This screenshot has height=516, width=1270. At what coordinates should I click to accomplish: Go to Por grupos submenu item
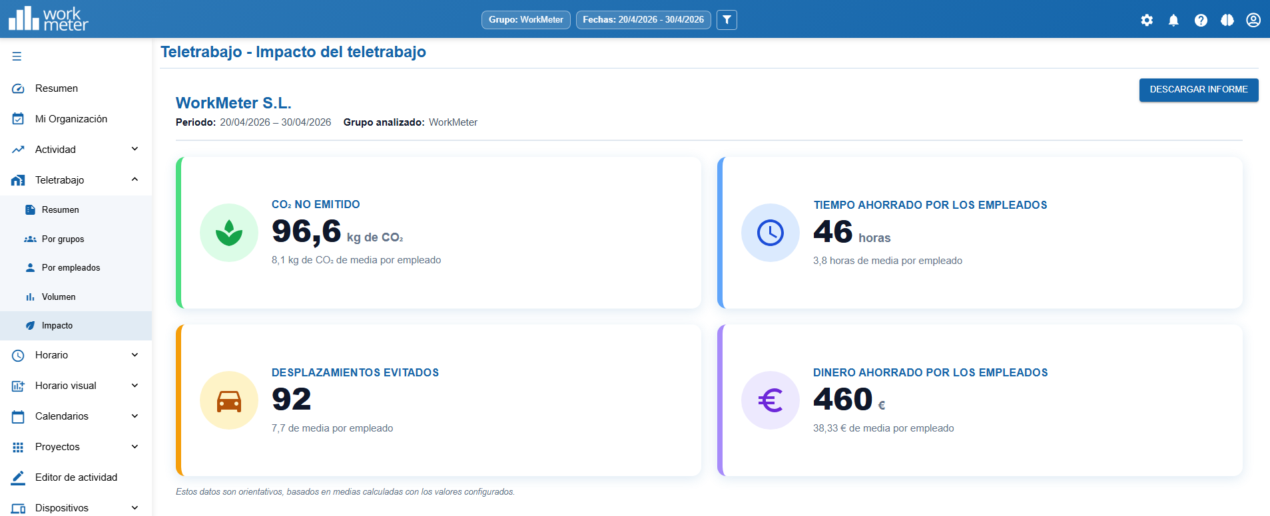click(x=76, y=239)
